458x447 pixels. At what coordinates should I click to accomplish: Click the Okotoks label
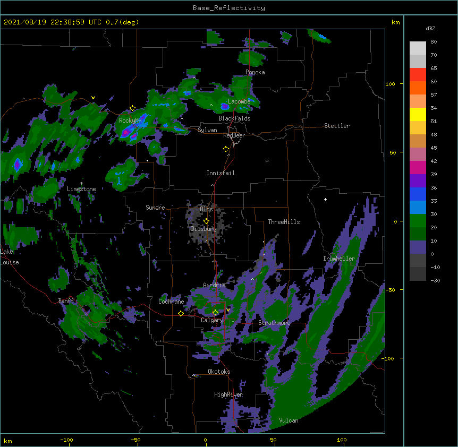(219, 372)
